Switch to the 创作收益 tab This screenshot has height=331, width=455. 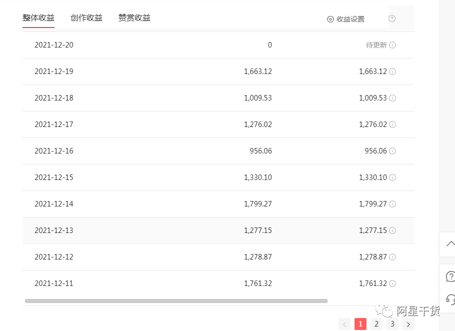[86, 17]
